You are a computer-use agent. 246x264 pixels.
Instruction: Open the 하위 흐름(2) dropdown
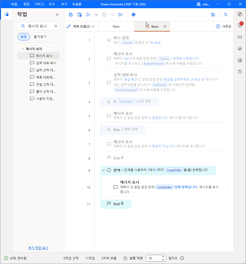(81, 26)
